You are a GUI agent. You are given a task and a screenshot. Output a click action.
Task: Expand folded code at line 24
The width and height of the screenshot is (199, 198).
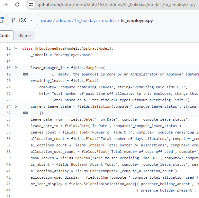pos(16,106)
